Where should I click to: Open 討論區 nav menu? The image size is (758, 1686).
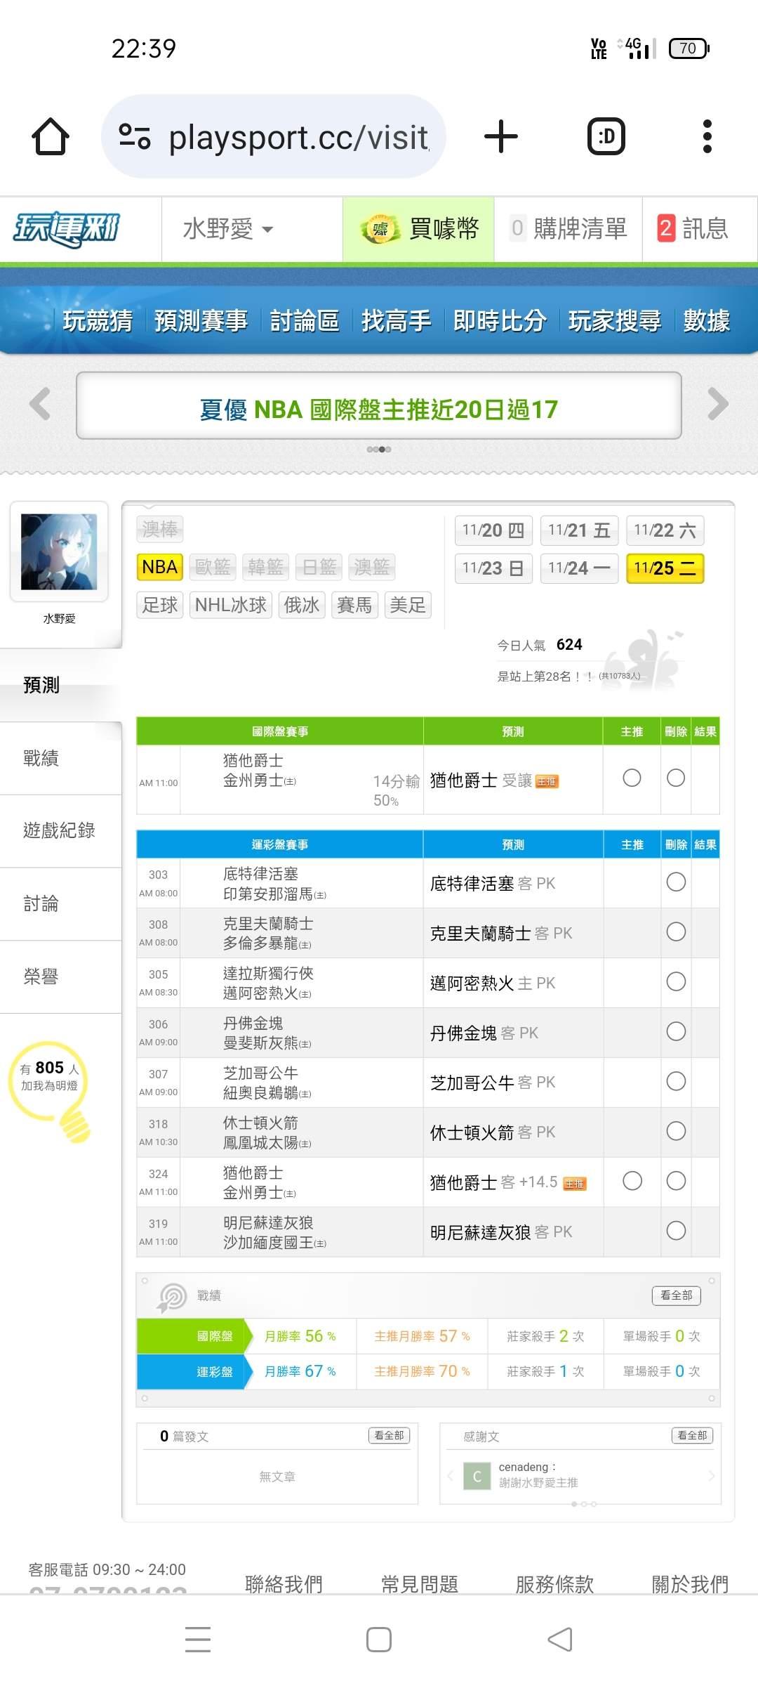[x=305, y=321]
